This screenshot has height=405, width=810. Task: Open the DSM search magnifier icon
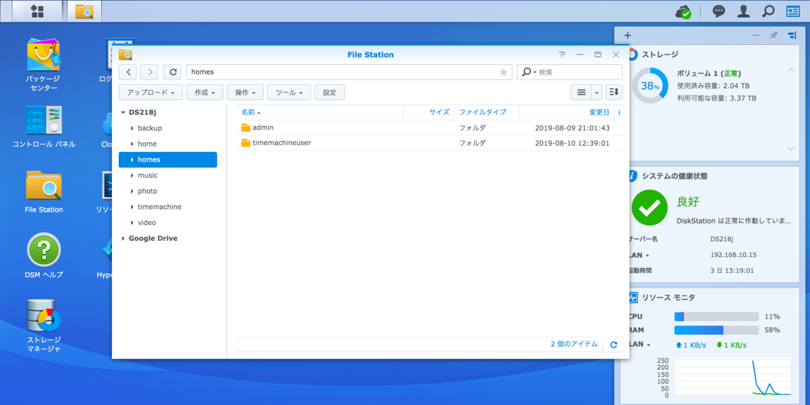(x=768, y=11)
